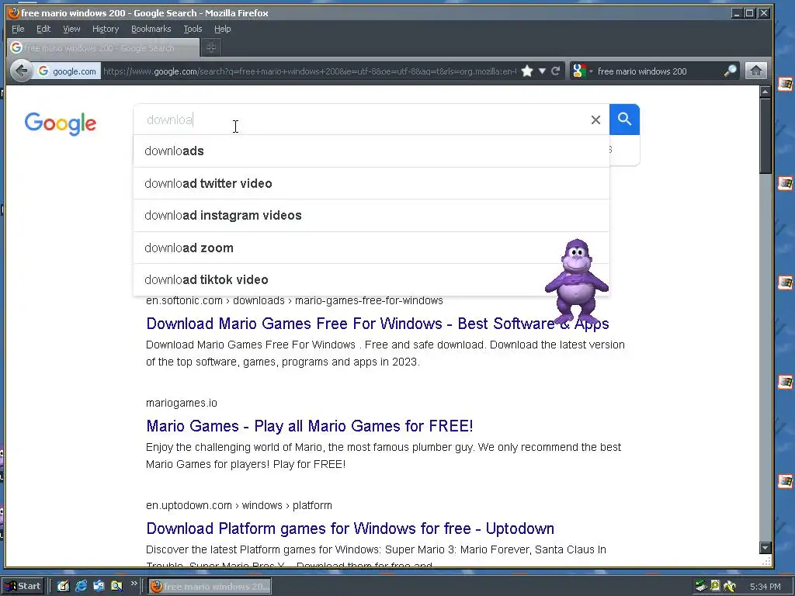
Task: Choose the 'downloads' suggestion
Action: coord(371,151)
